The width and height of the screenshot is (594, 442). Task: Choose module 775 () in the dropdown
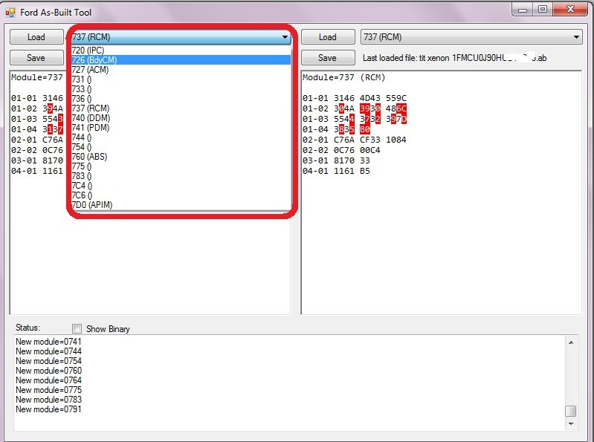point(181,166)
